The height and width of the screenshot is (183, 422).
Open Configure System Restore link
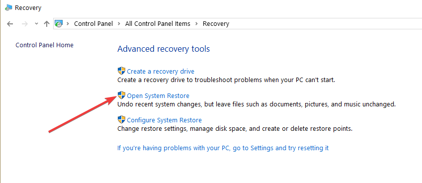pyautogui.click(x=164, y=120)
